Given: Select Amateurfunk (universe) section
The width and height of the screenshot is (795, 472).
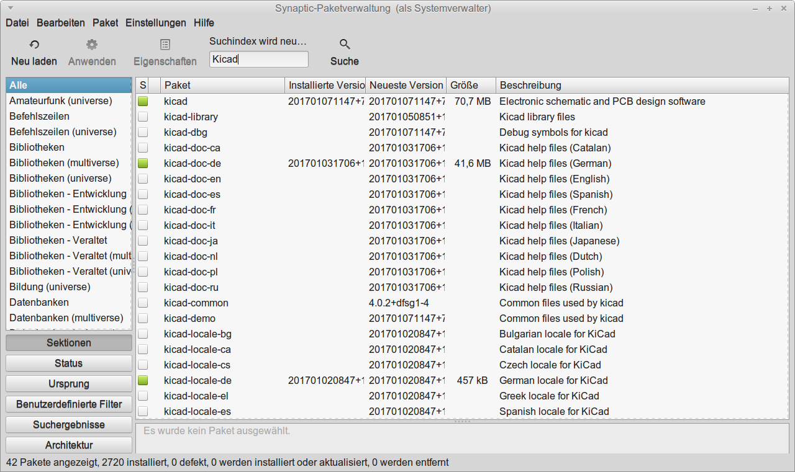Looking at the screenshot, I should (68, 101).
